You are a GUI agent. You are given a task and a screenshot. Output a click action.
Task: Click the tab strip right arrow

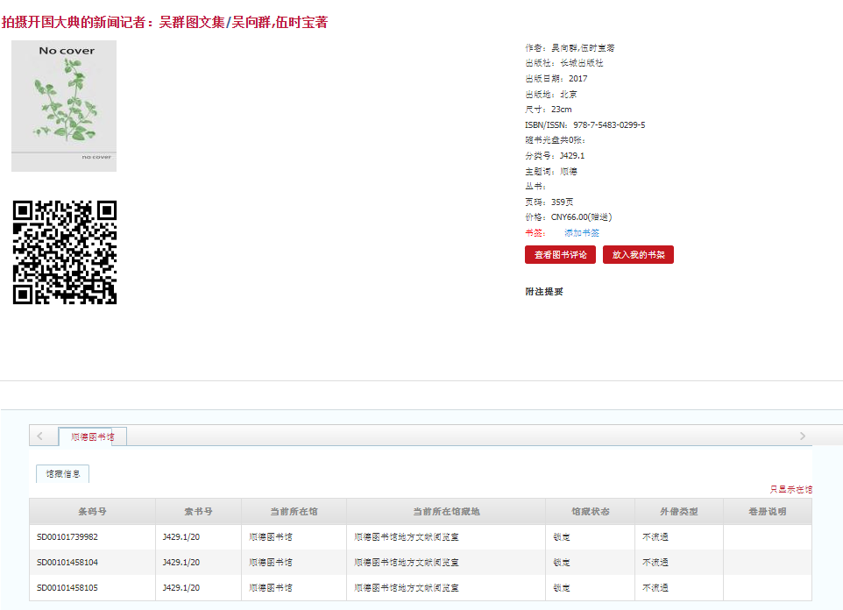pyautogui.click(x=803, y=436)
